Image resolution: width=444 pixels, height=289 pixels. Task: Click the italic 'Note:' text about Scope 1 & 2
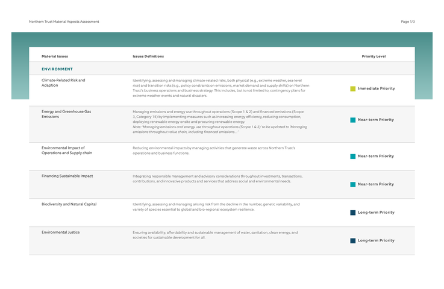click(x=220, y=129)
